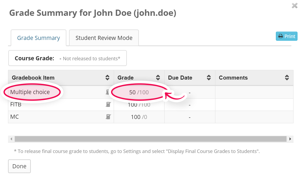This screenshot has width=301, height=183.
Task: Click the 50/100 grade cell
Action: click(139, 92)
